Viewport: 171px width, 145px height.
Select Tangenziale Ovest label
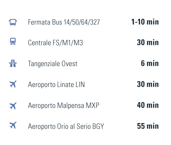53,64
